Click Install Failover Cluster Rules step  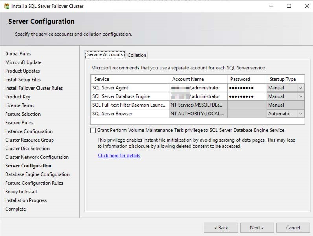pos(34,88)
